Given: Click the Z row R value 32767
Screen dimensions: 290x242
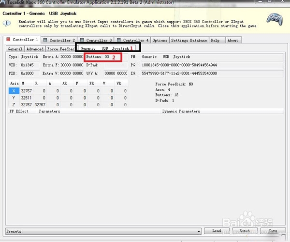Looking at the screenshot, I should click(x=40, y=105).
